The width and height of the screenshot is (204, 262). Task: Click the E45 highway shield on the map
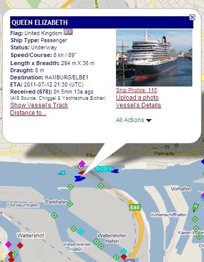tap(135, 207)
